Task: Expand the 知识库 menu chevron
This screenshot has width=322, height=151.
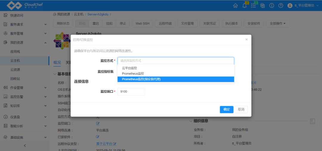Action: click(x=45, y=106)
